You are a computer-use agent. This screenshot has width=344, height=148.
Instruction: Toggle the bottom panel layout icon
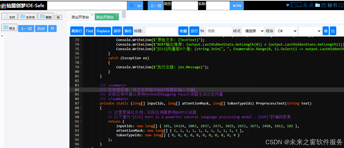click(299, 5)
